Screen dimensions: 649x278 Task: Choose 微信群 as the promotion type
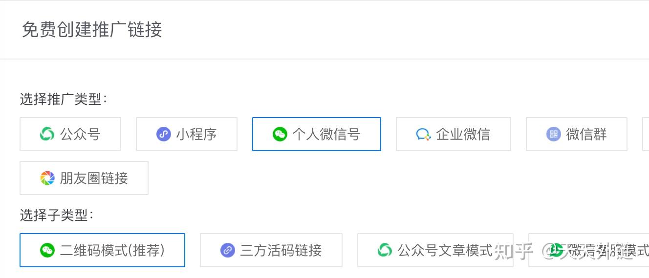point(577,134)
